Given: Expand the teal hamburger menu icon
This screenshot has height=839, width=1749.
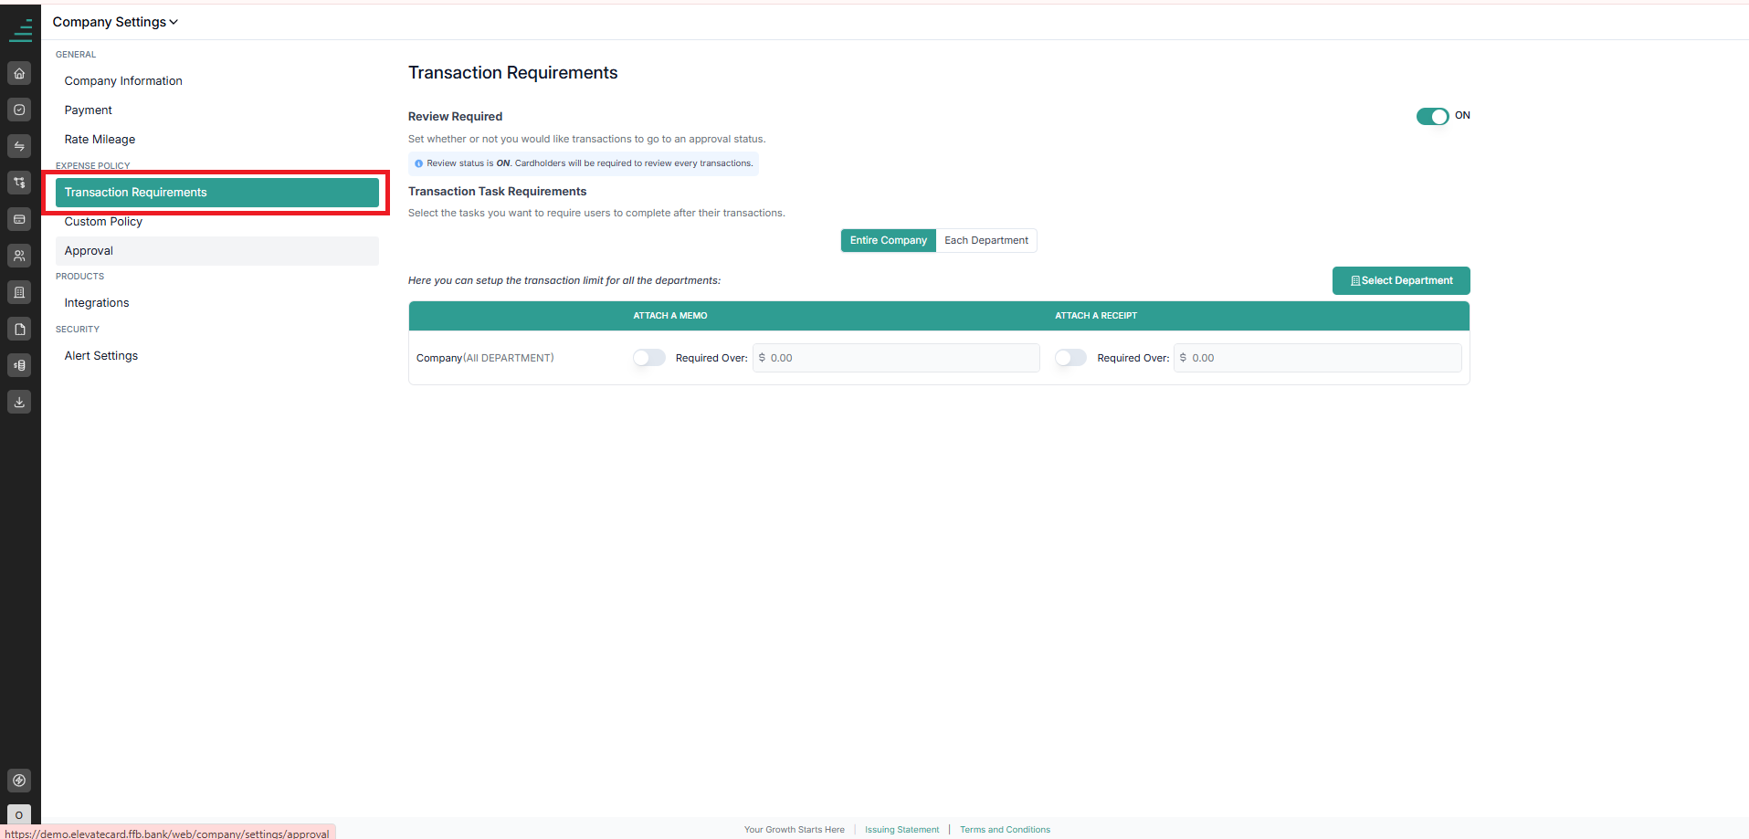Looking at the screenshot, I should [x=20, y=30].
